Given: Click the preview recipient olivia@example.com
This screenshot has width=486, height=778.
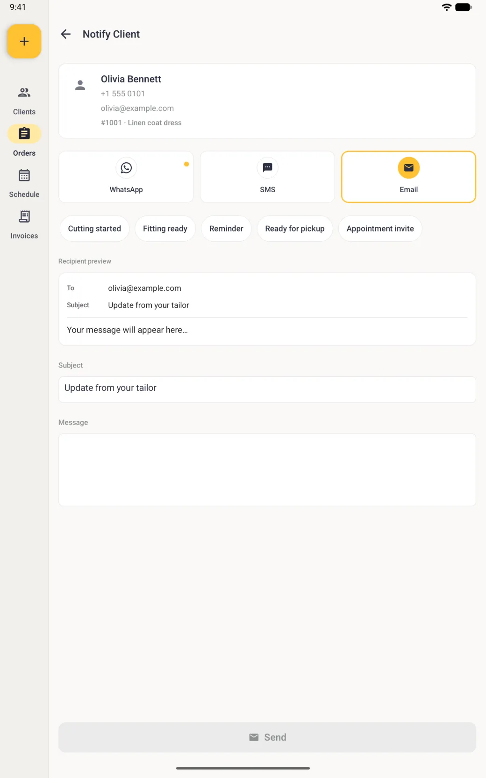Looking at the screenshot, I should point(145,288).
